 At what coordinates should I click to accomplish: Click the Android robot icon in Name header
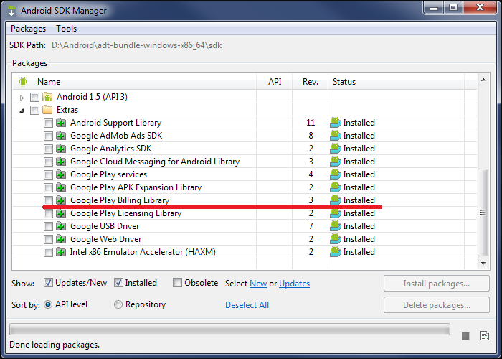pos(23,82)
